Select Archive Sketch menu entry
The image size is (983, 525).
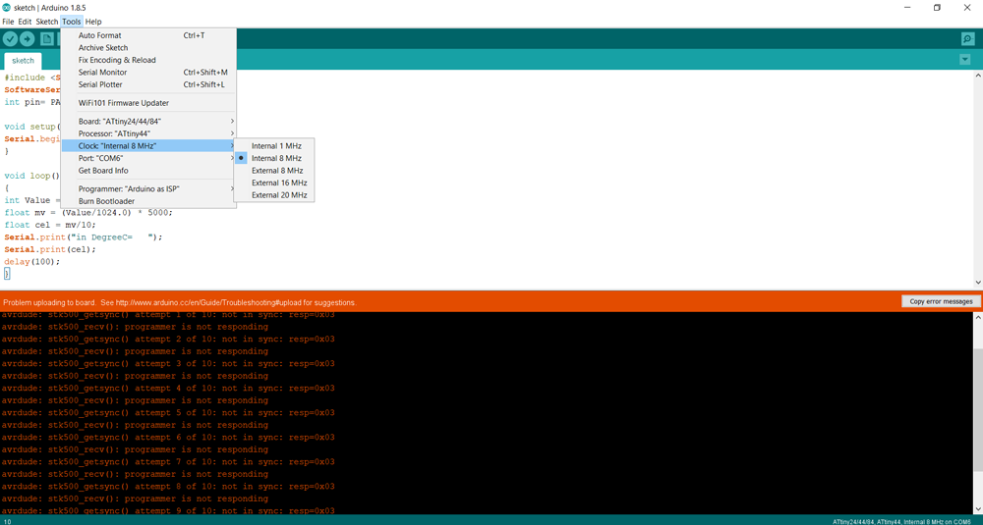[148, 47]
